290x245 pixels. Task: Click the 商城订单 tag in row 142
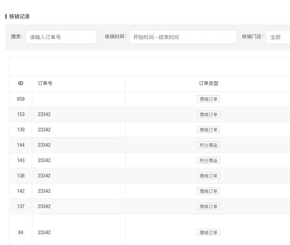pos(208,191)
